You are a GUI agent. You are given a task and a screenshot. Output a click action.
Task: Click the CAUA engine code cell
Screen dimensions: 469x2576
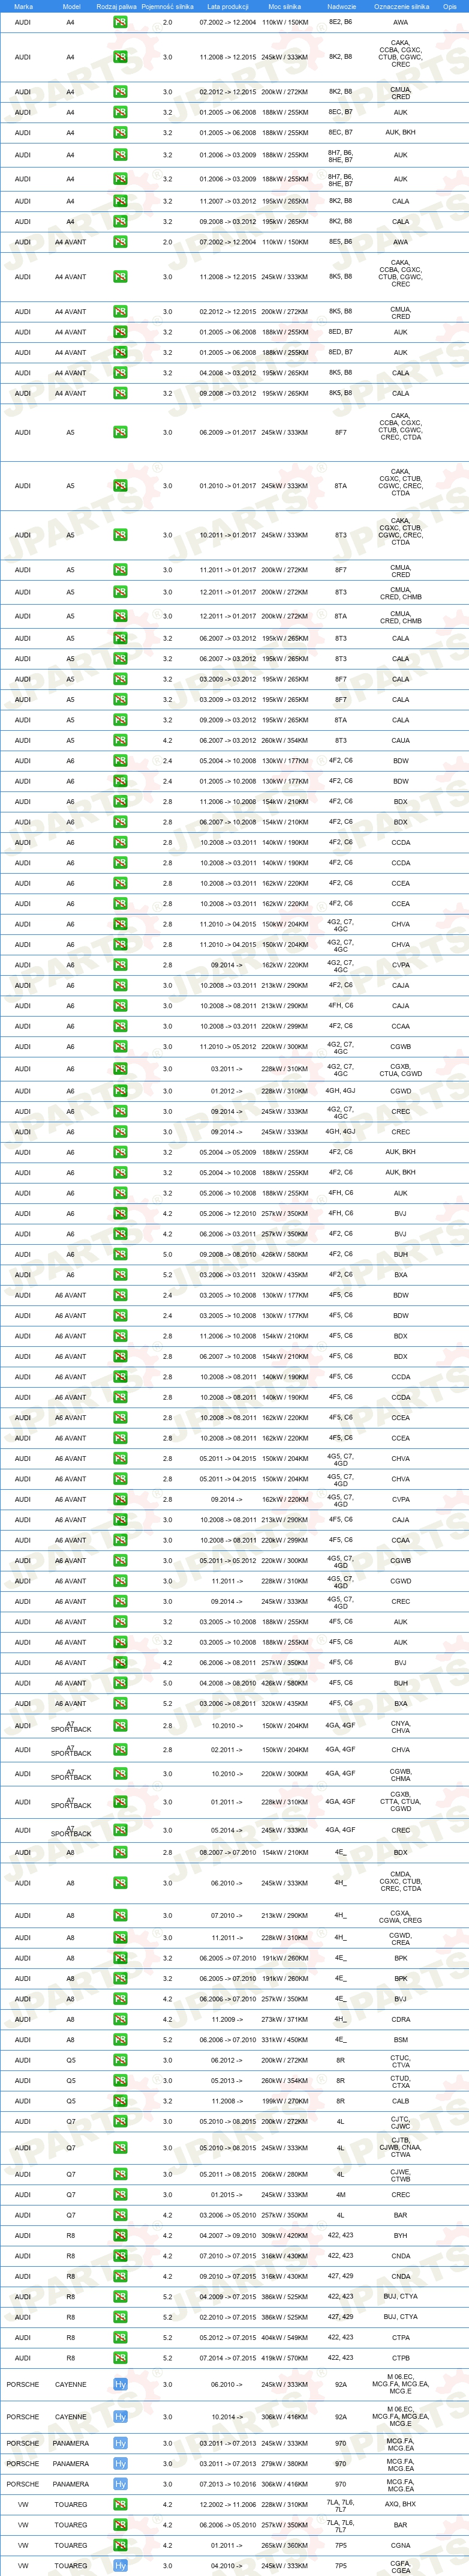[x=400, y=741]
